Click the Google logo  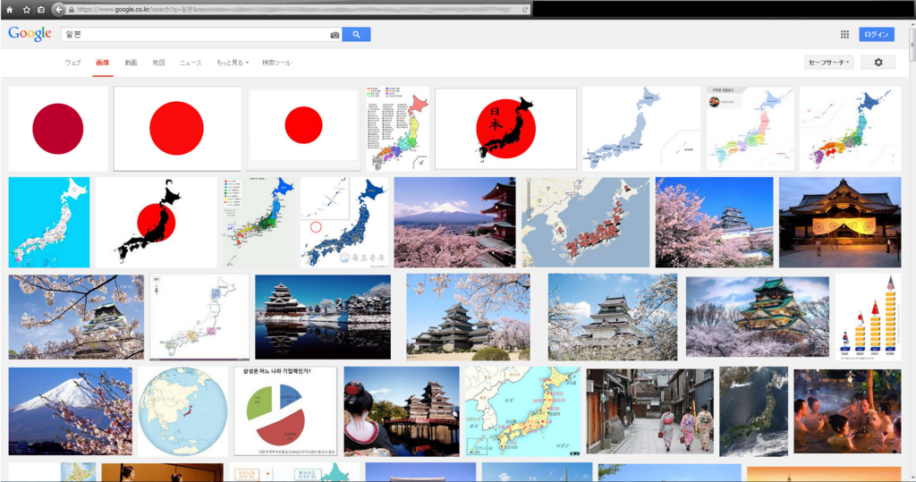(x=30, y=34)
